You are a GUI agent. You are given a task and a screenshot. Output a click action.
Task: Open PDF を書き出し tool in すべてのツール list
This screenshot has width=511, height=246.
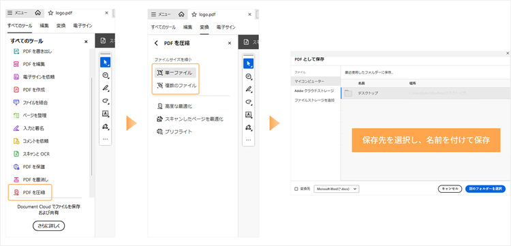33,52
